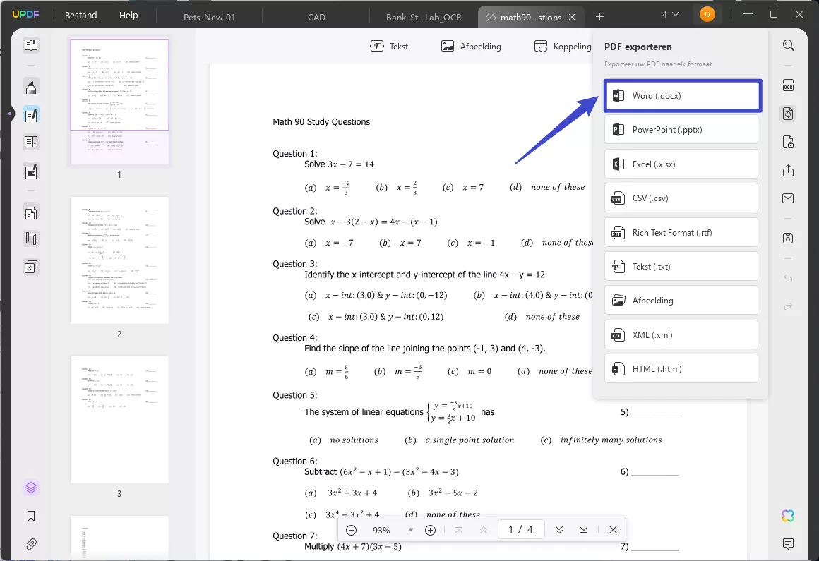Export to PowerPoint (.pptx)
819x561 pixels.
coord(681,130)
